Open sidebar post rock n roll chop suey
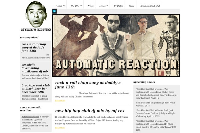The height and width of the screenshot is (133, 200). click(34, 48)
